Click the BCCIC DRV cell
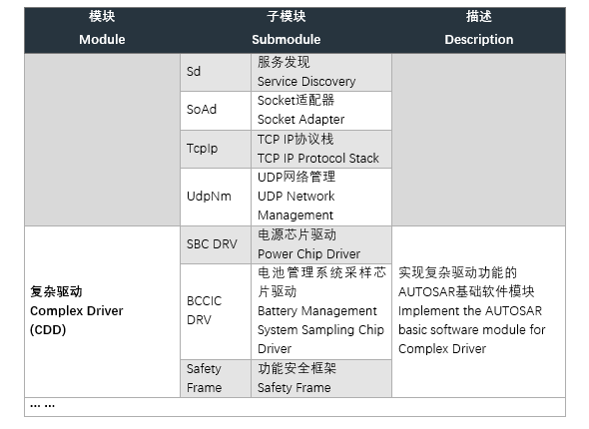This screenshot has width=589, height=429. coord(216,311)
